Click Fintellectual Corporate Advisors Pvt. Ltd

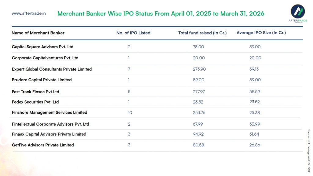50,124
